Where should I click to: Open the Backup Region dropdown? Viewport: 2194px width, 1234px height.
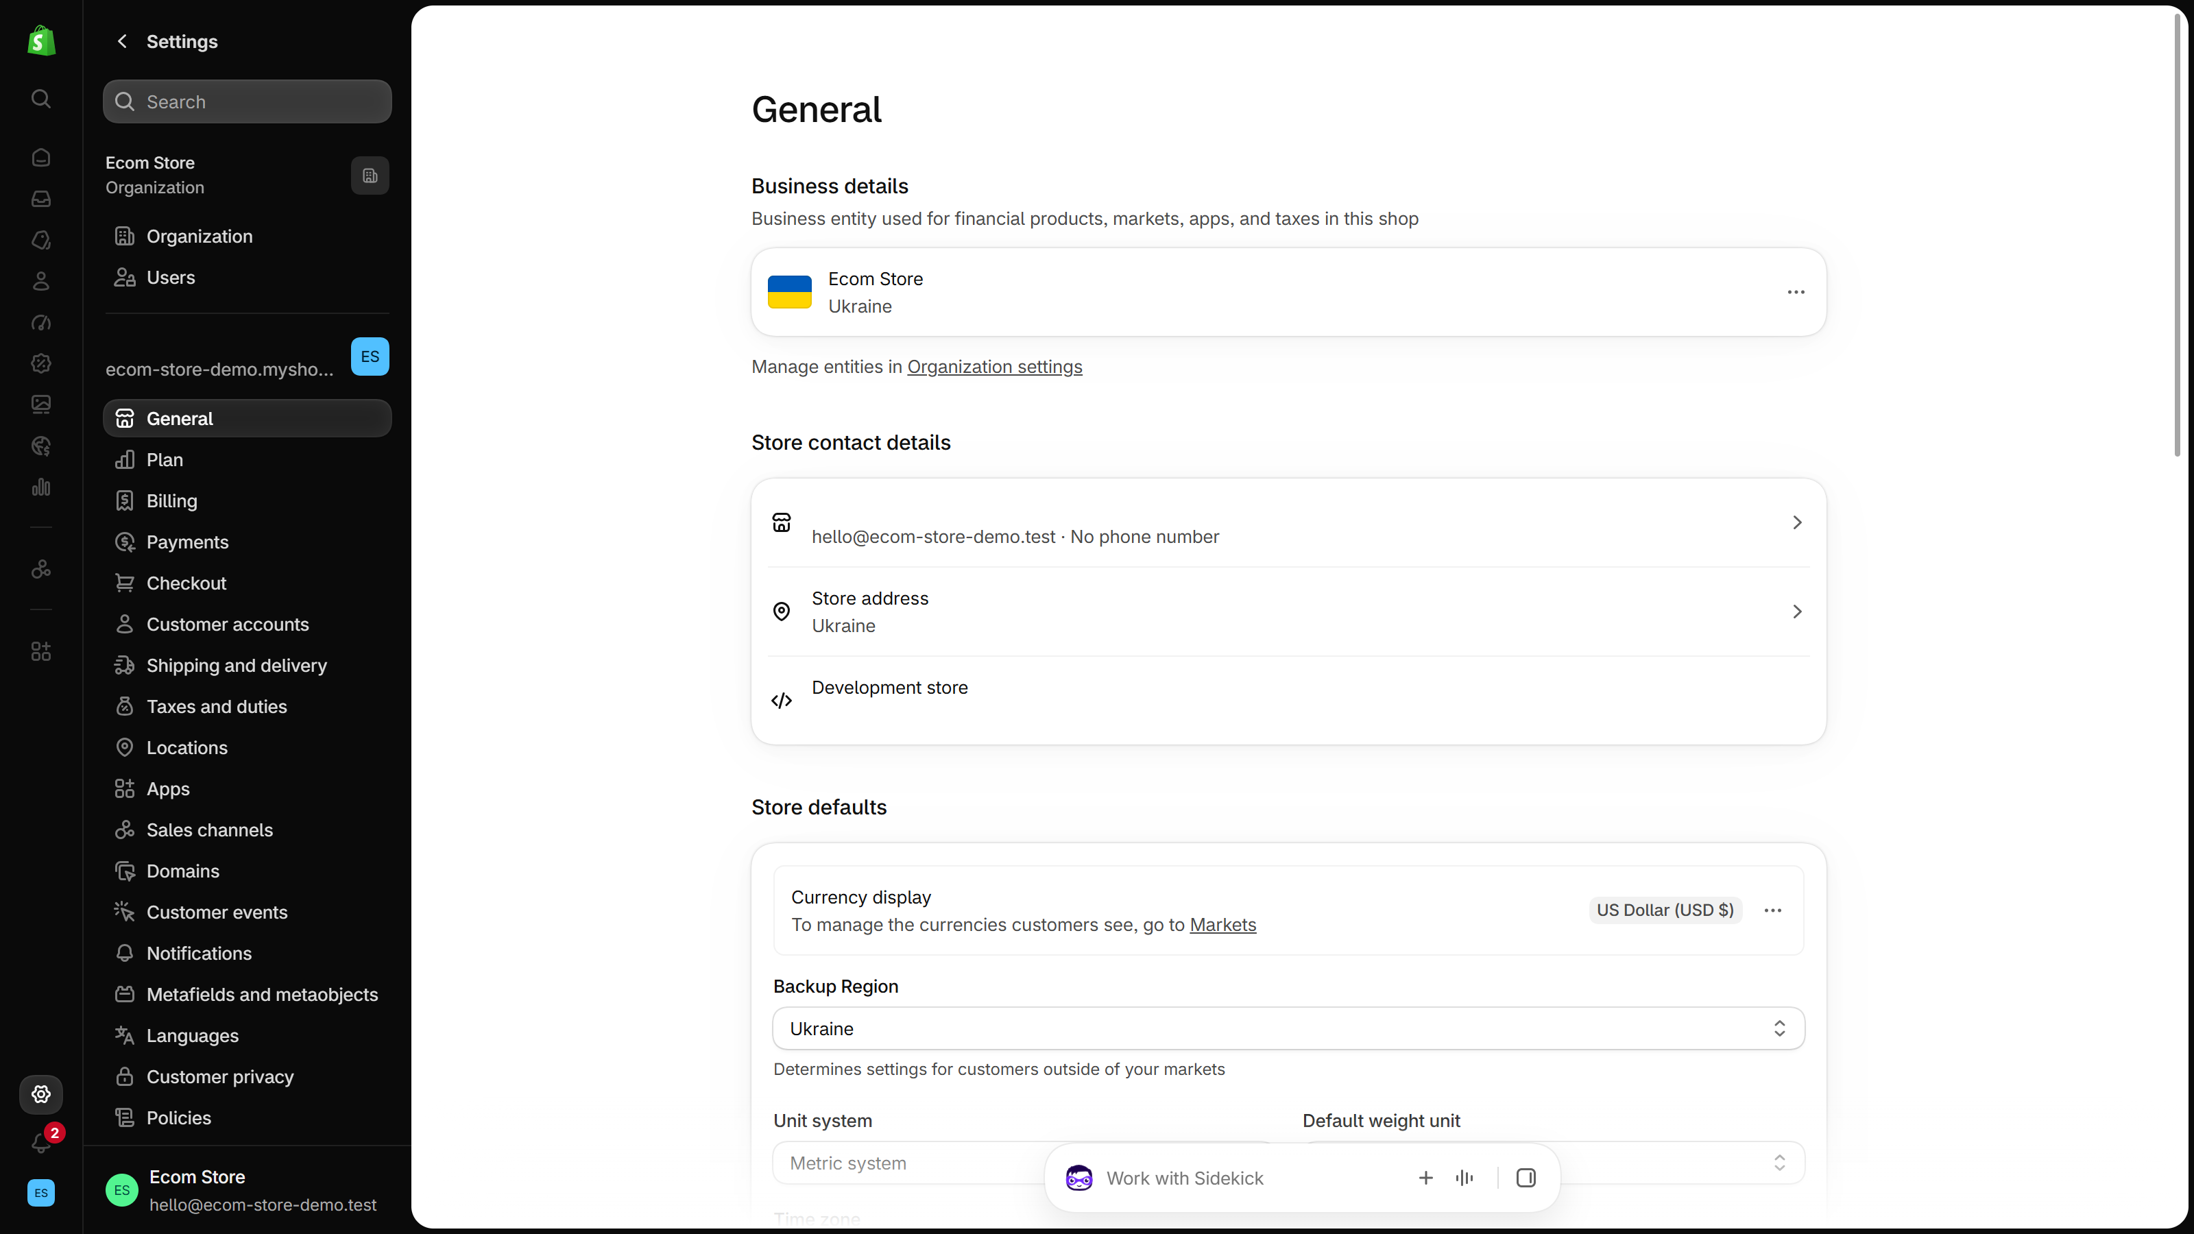(x=1288, y=1029)
